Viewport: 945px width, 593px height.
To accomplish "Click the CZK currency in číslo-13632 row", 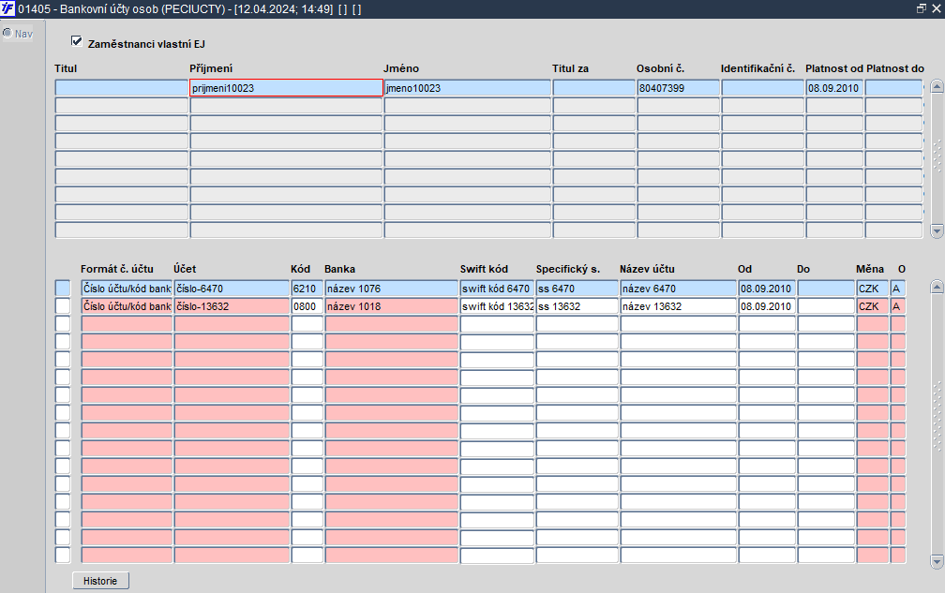I will 873,306.
